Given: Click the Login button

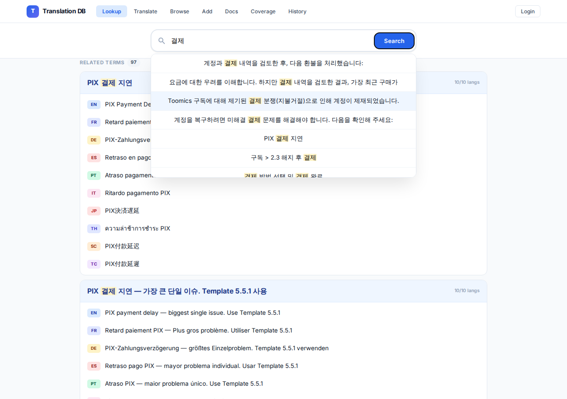Looking at the screenshot, I should click(527, 11).
